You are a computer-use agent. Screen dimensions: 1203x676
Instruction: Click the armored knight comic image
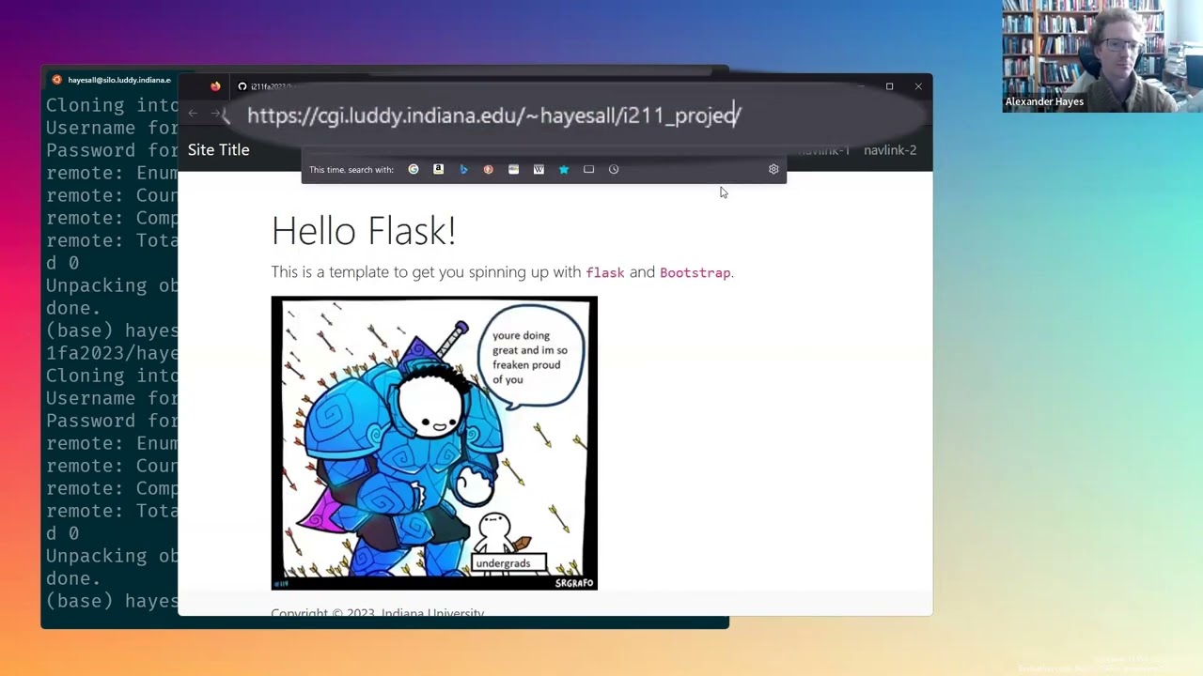[x=434, y=443]
